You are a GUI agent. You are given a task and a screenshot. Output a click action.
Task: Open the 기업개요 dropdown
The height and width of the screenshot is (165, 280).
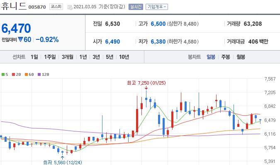(x=157, y=7)
